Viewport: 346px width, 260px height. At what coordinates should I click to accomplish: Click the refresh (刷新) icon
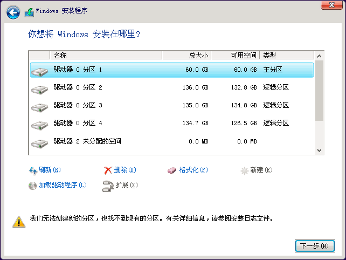pyautogui.click(x=33, y=170)
